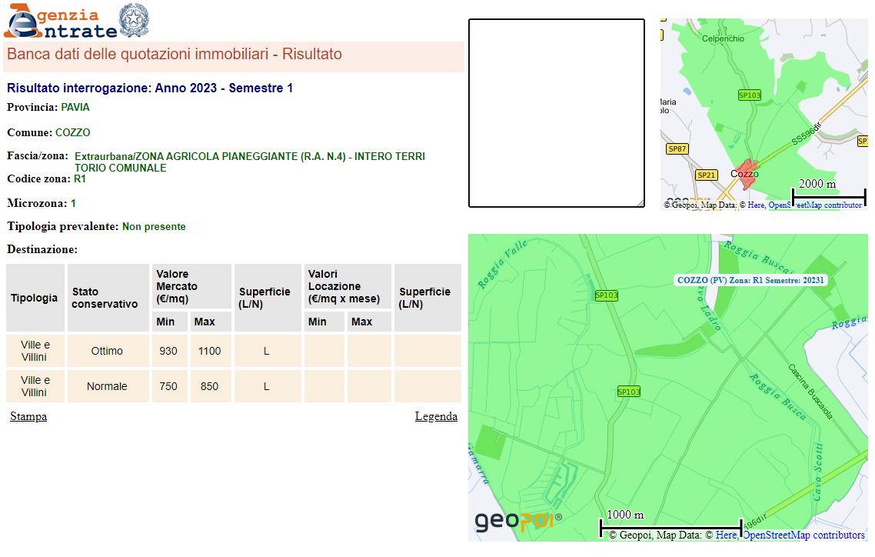Click the Ottimo cell in the table
This screenshot has height=557, width=875.
pyautogui.click(x=107, y=351)
